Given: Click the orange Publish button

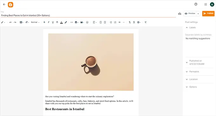Looking at the screenshot, I should 208,14.
